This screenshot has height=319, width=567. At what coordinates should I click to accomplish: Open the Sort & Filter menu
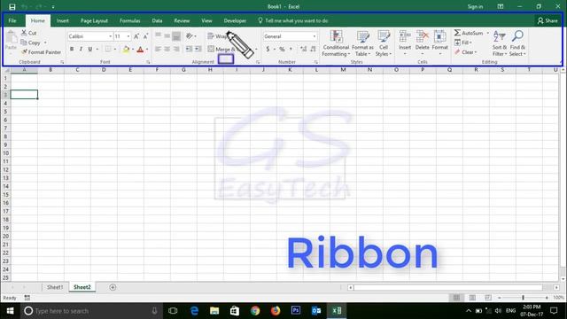point(500,43)
